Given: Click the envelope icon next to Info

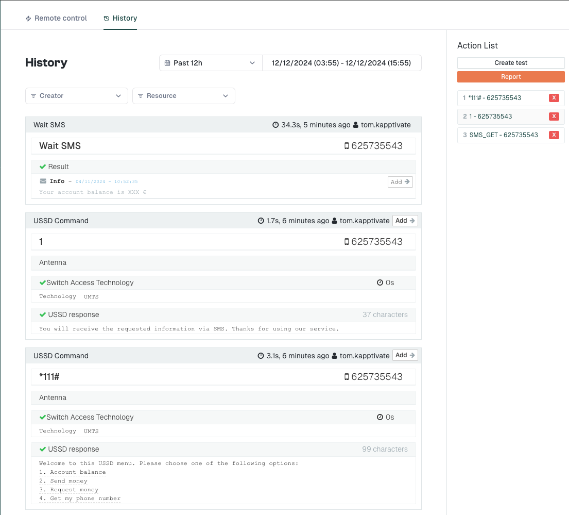Looking at the screenshot, I should click(43, 181).
